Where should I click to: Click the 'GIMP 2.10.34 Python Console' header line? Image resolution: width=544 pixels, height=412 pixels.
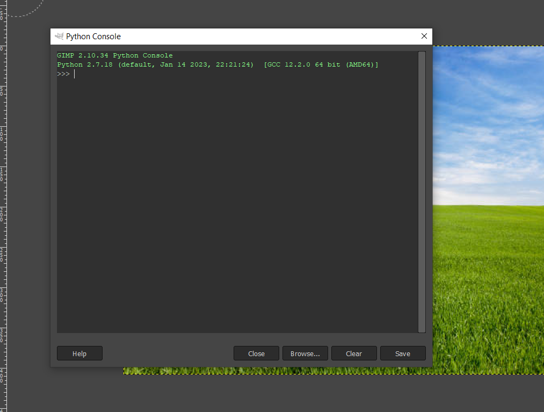114,55
